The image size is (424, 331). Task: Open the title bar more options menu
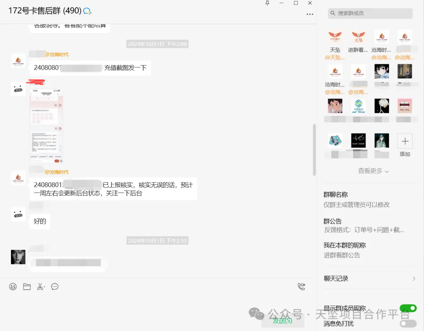pos(310,14)
